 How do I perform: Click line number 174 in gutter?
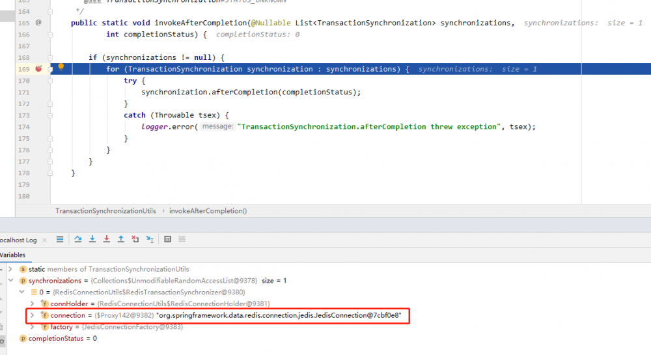click(23, 127)
